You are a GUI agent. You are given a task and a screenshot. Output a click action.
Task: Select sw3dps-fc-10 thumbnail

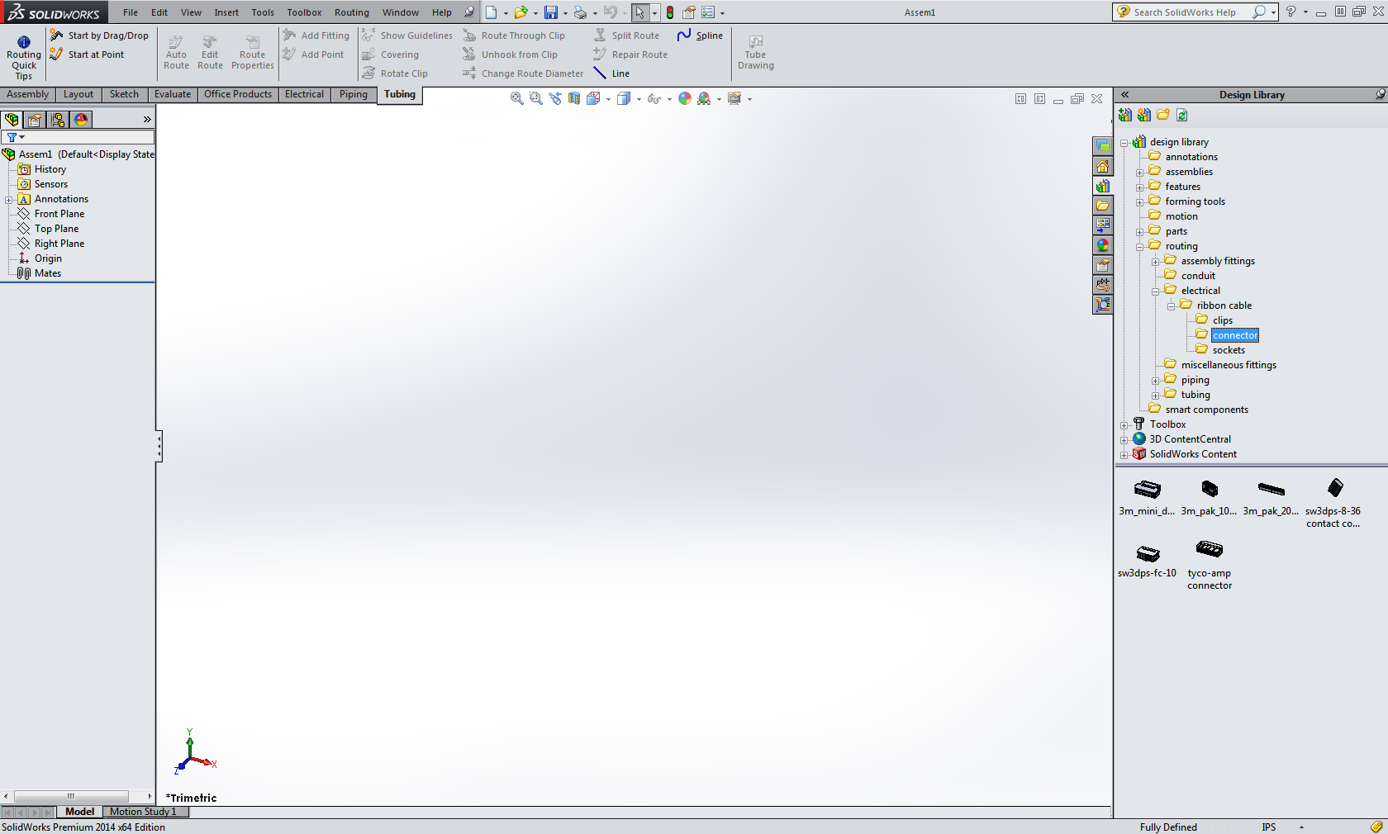click(x=1147, y=561)
